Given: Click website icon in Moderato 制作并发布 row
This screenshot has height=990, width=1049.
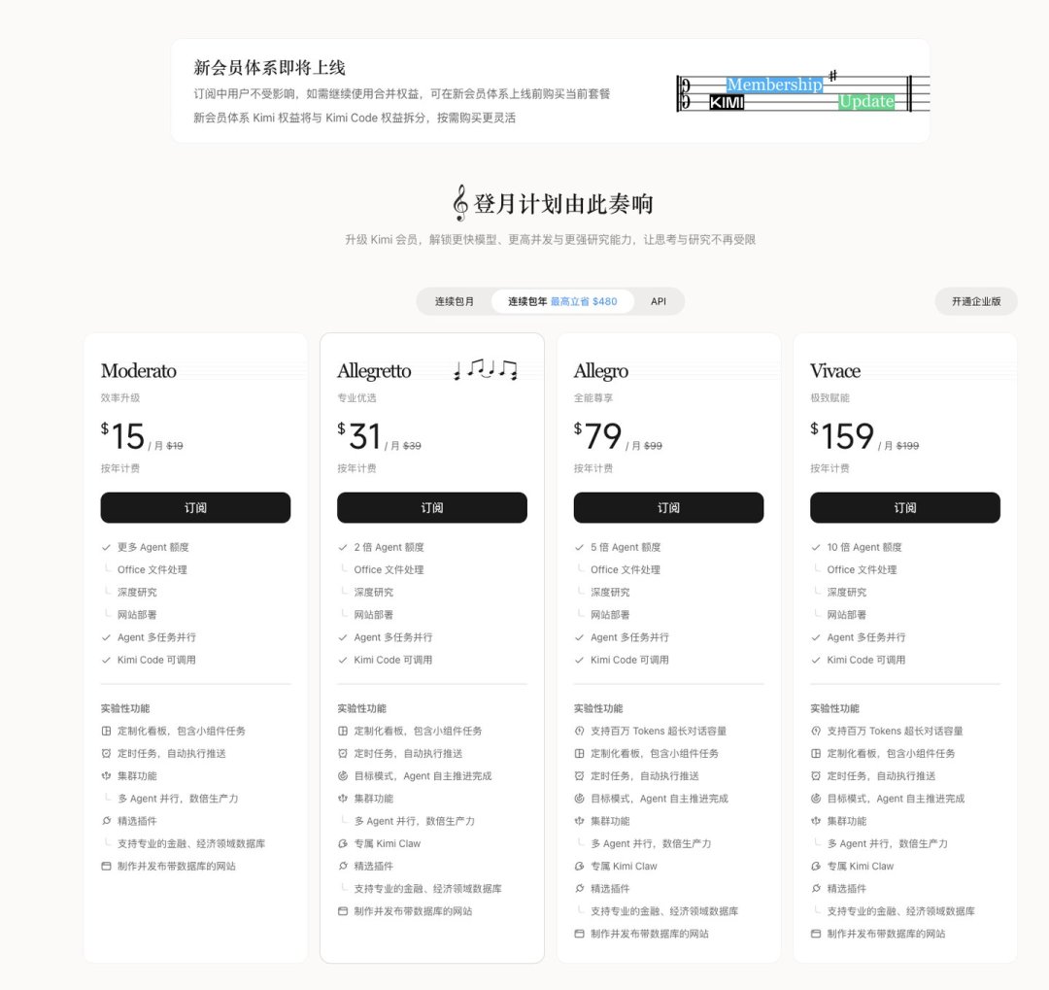Looking at the screenshot, I should (106, 867).
